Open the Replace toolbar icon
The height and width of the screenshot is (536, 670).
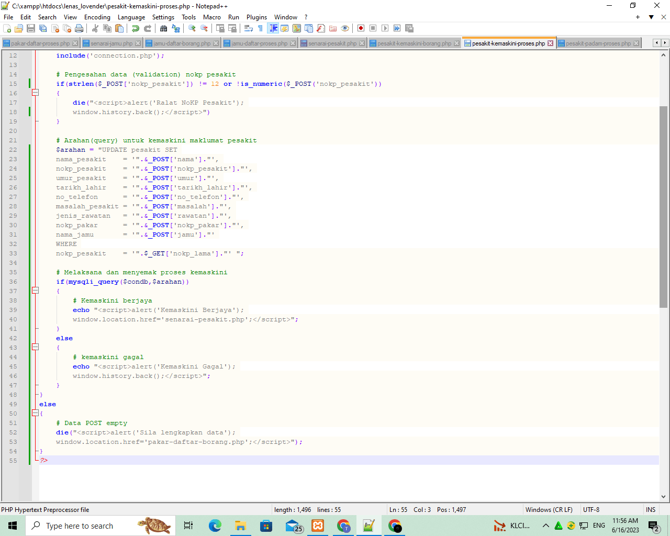[x=176, y=28]
